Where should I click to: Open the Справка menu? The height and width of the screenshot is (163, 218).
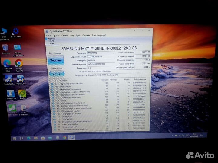[x=86, y=36]
